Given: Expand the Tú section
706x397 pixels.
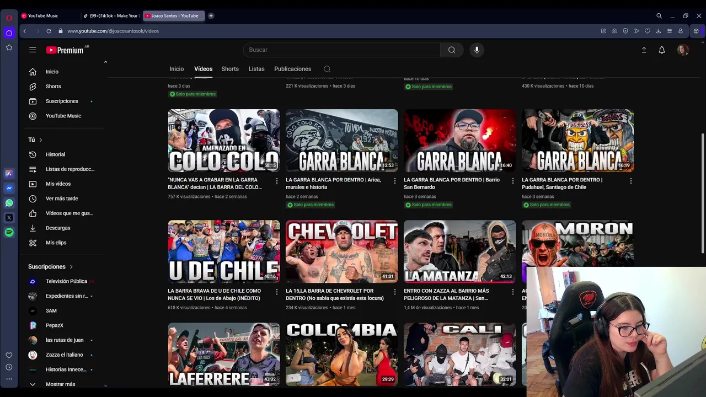Looking at the screenshot, I should click(x=35, y=140).
